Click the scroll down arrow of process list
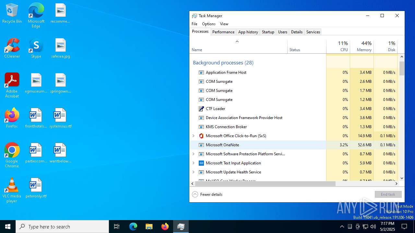The height and width of the screenshot is (233, 415). point(402,178)
